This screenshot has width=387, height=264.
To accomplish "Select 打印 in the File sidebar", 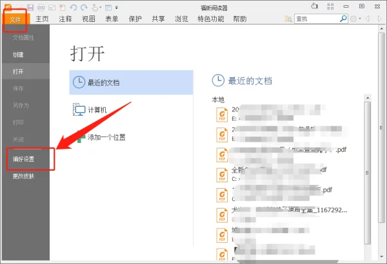I will click(26, 122).
